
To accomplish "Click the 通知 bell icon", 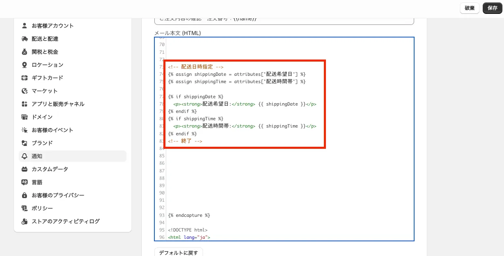I will click(x=25, y=156).
